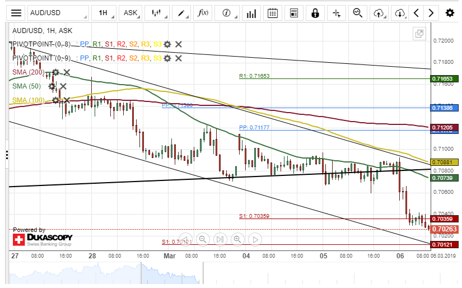Pop out chart into new window
This screenshot has height=288, width=462.
[x=418, y=34]
